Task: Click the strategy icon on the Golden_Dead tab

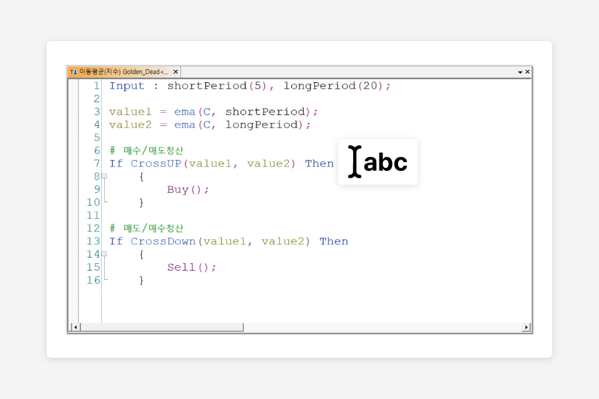Action: (73, 72)
